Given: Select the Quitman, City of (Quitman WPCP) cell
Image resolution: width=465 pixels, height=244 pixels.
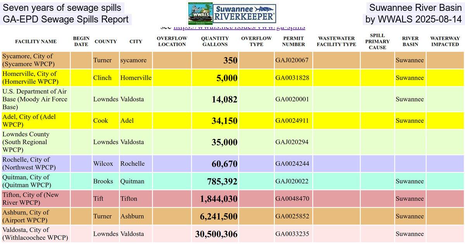Looking at the screenshot, I should point(36,181).
